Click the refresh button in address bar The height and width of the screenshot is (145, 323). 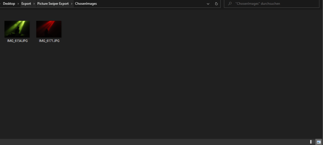(216, 4)
